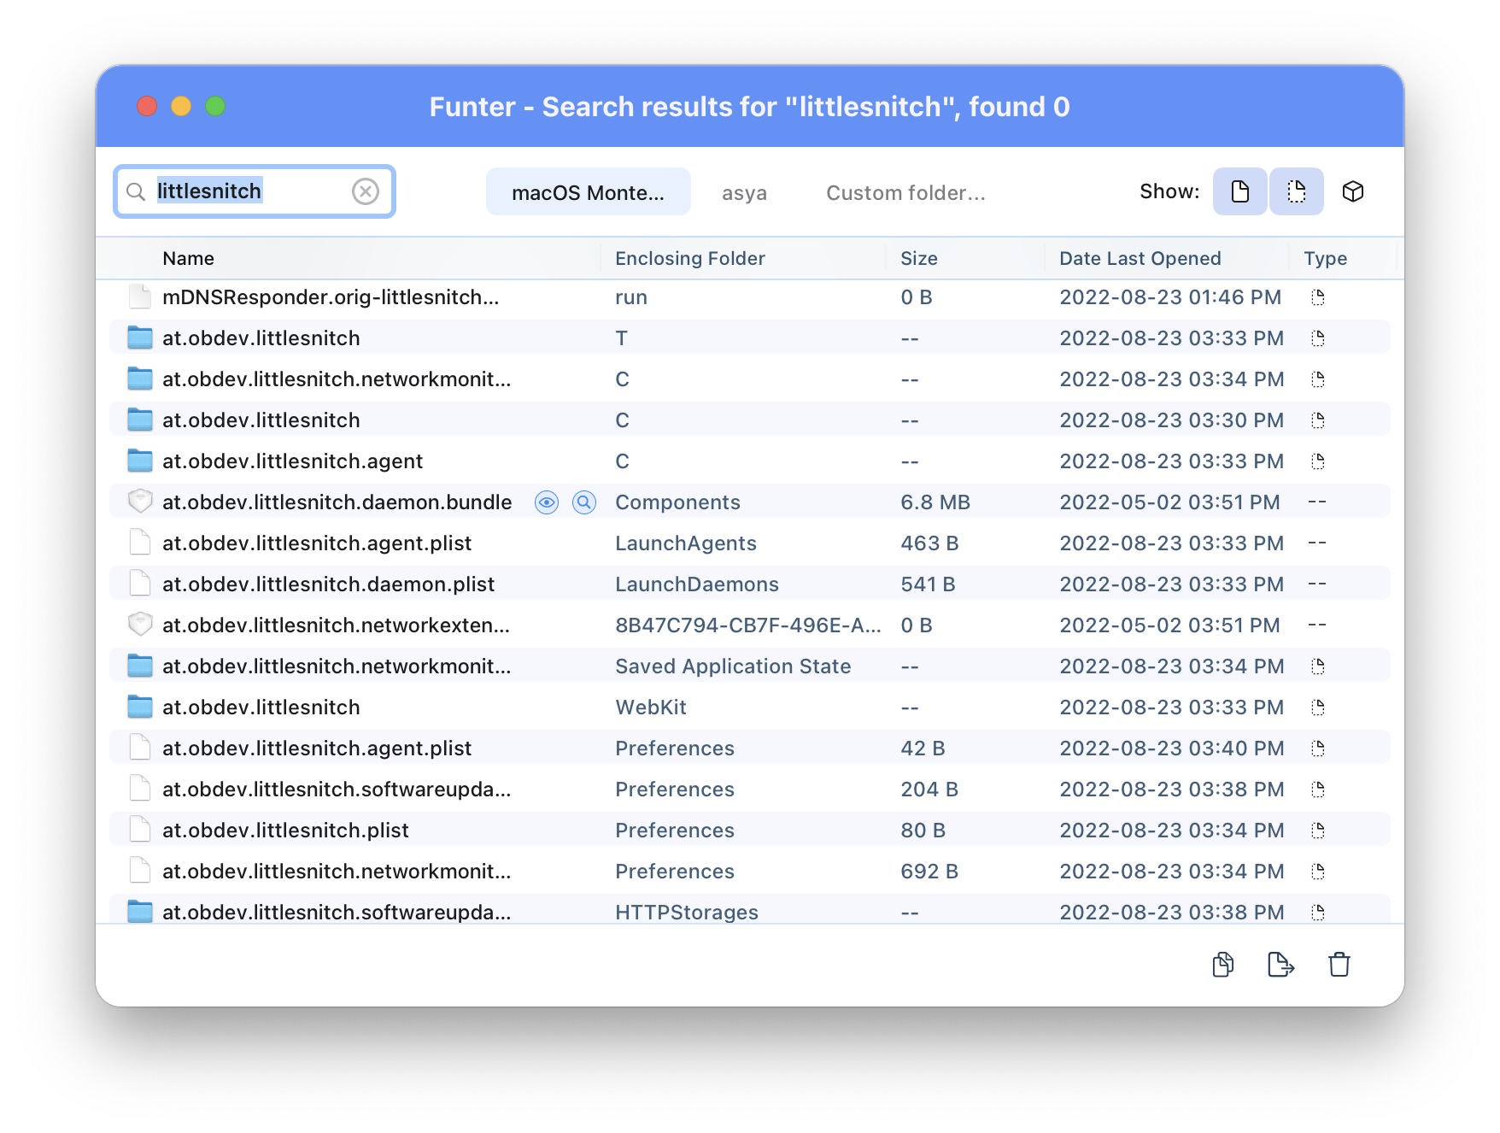1500x1133 pixels.
Task: Sort by Name column header
Action: tap(188, 258)
